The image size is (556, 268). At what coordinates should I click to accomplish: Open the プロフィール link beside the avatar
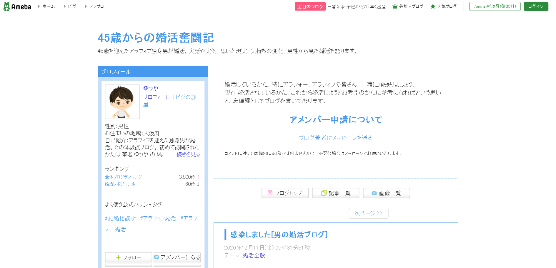click(157, 97)
